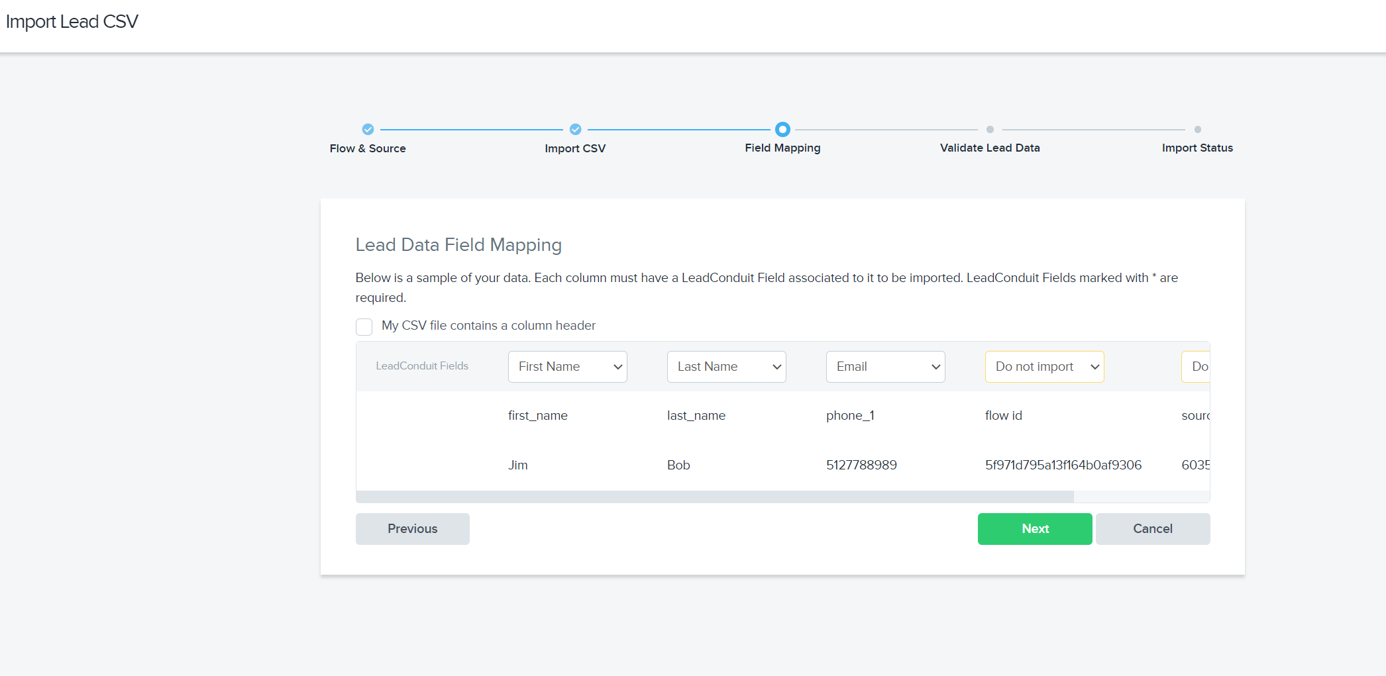Viewport: 1386px width, 676px height.
Task: Open the First Name field dropdown
Action: click(567, 367)
